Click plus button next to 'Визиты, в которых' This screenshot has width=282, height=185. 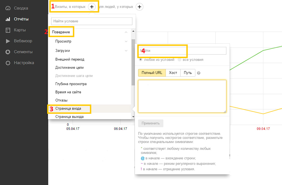click(x=92, y=6)
